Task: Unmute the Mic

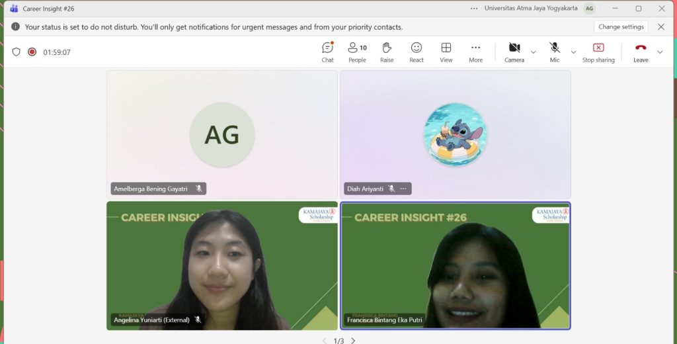Action: click(x=554, y=52)
